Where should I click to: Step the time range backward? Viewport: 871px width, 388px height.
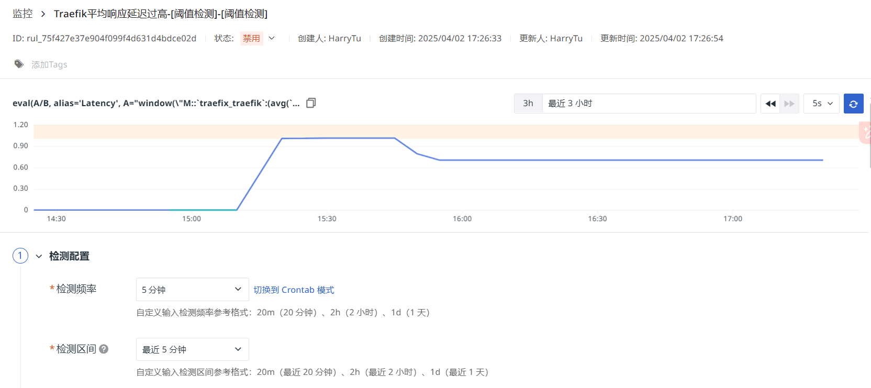point(770,104)
